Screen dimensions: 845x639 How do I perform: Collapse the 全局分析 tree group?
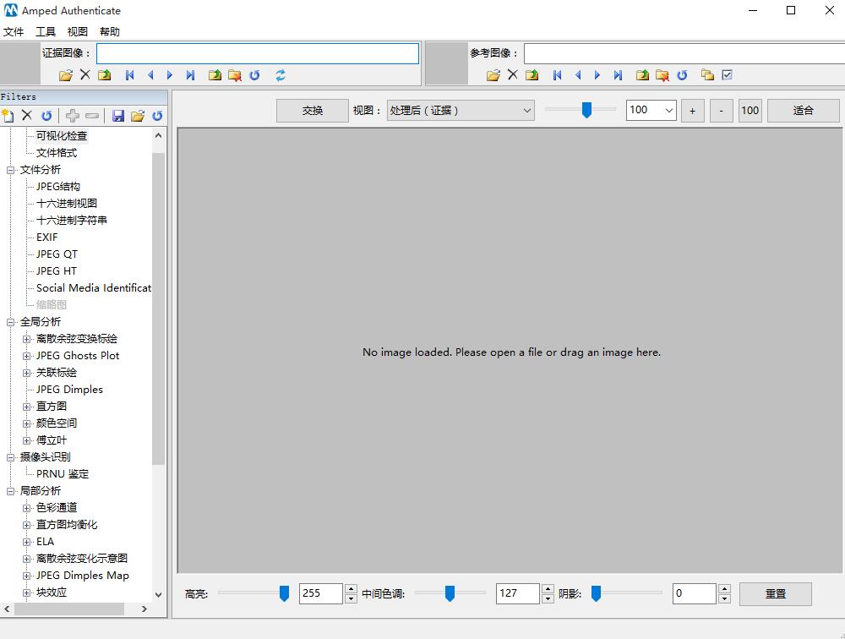pos(10,322)
